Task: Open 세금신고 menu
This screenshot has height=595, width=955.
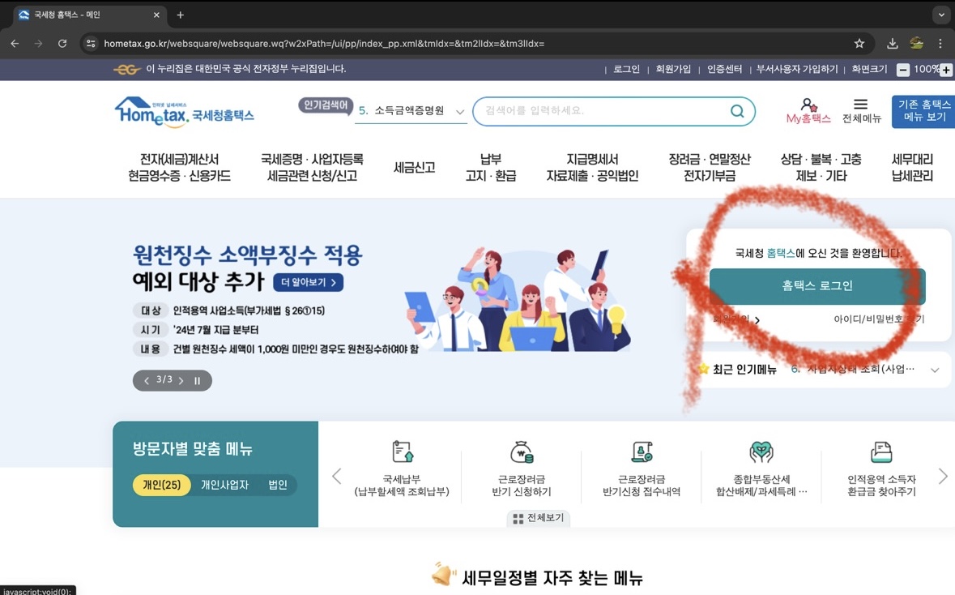Action: (414, 167)
